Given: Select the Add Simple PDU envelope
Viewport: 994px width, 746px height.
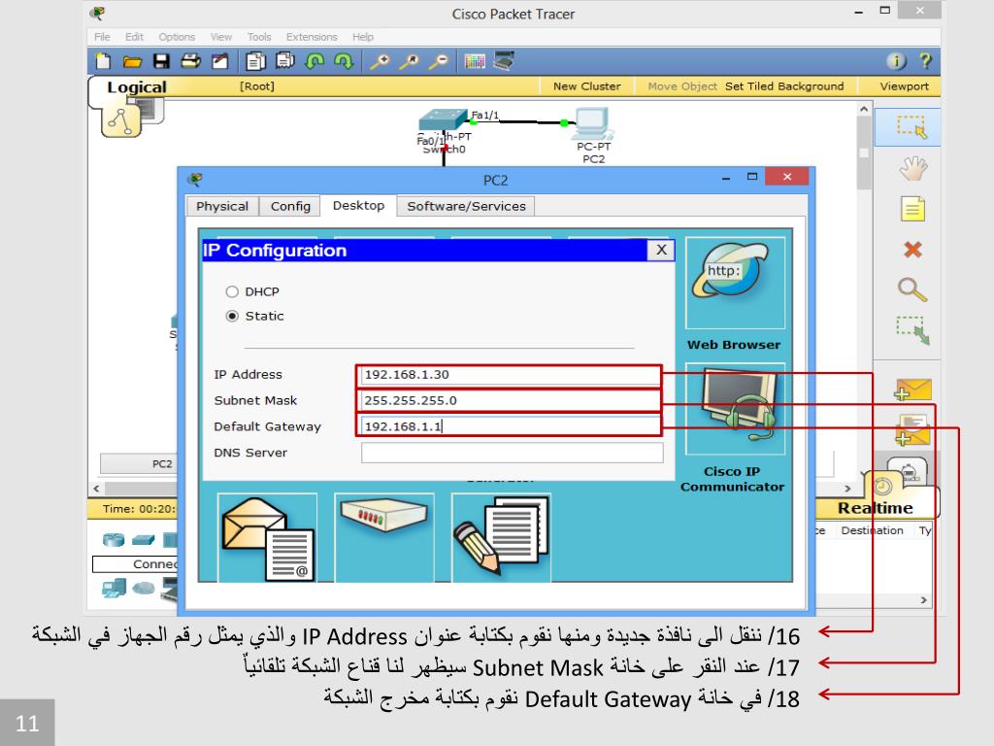Looking at the screenshot, I should (912, 390).
